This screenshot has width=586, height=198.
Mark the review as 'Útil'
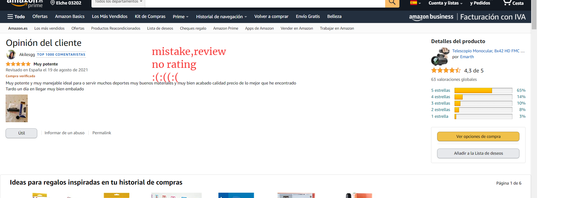[21, 133]
